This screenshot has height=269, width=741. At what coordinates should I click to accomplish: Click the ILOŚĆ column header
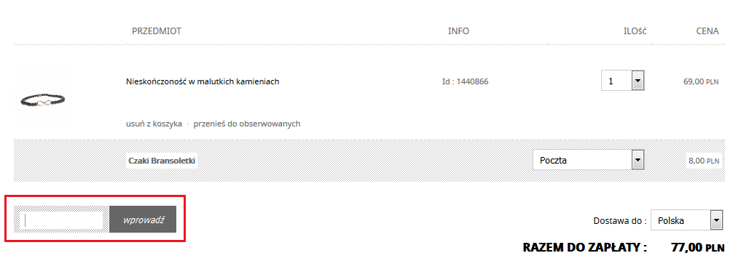tap(635, 31)
